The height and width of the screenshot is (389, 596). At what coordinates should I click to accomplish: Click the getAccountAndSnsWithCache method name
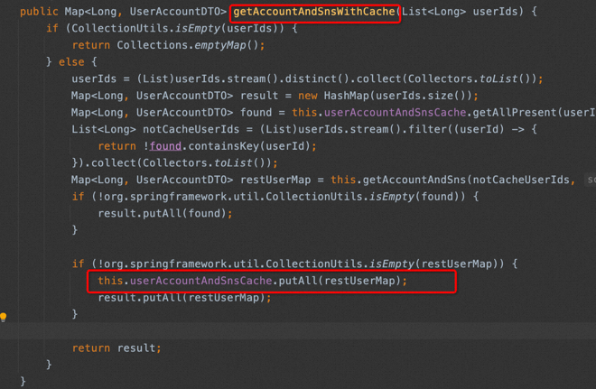[x=314, y=12]
